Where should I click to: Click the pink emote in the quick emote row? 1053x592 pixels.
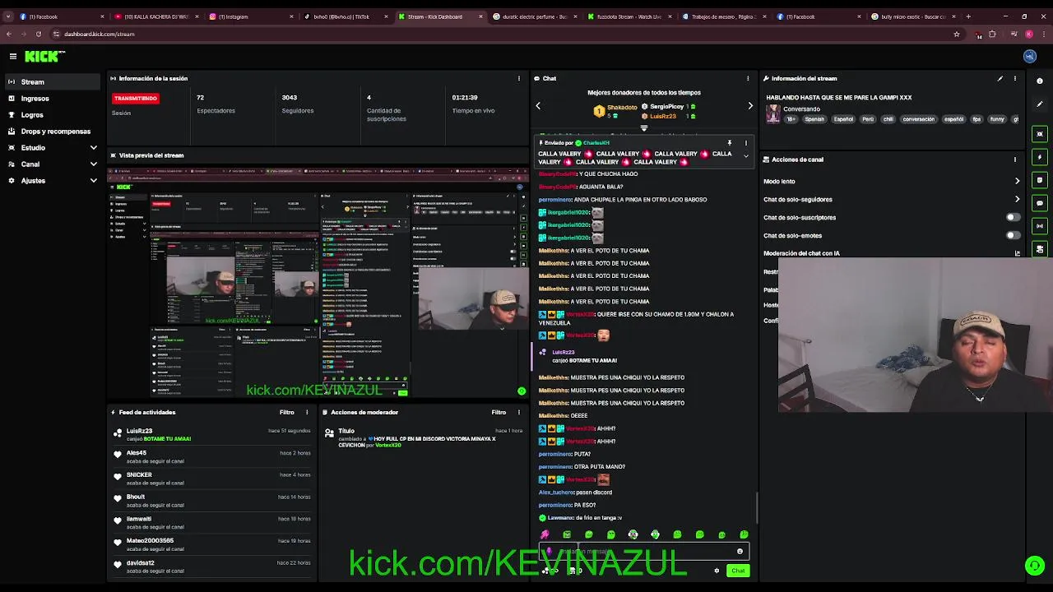click(545, 535)
